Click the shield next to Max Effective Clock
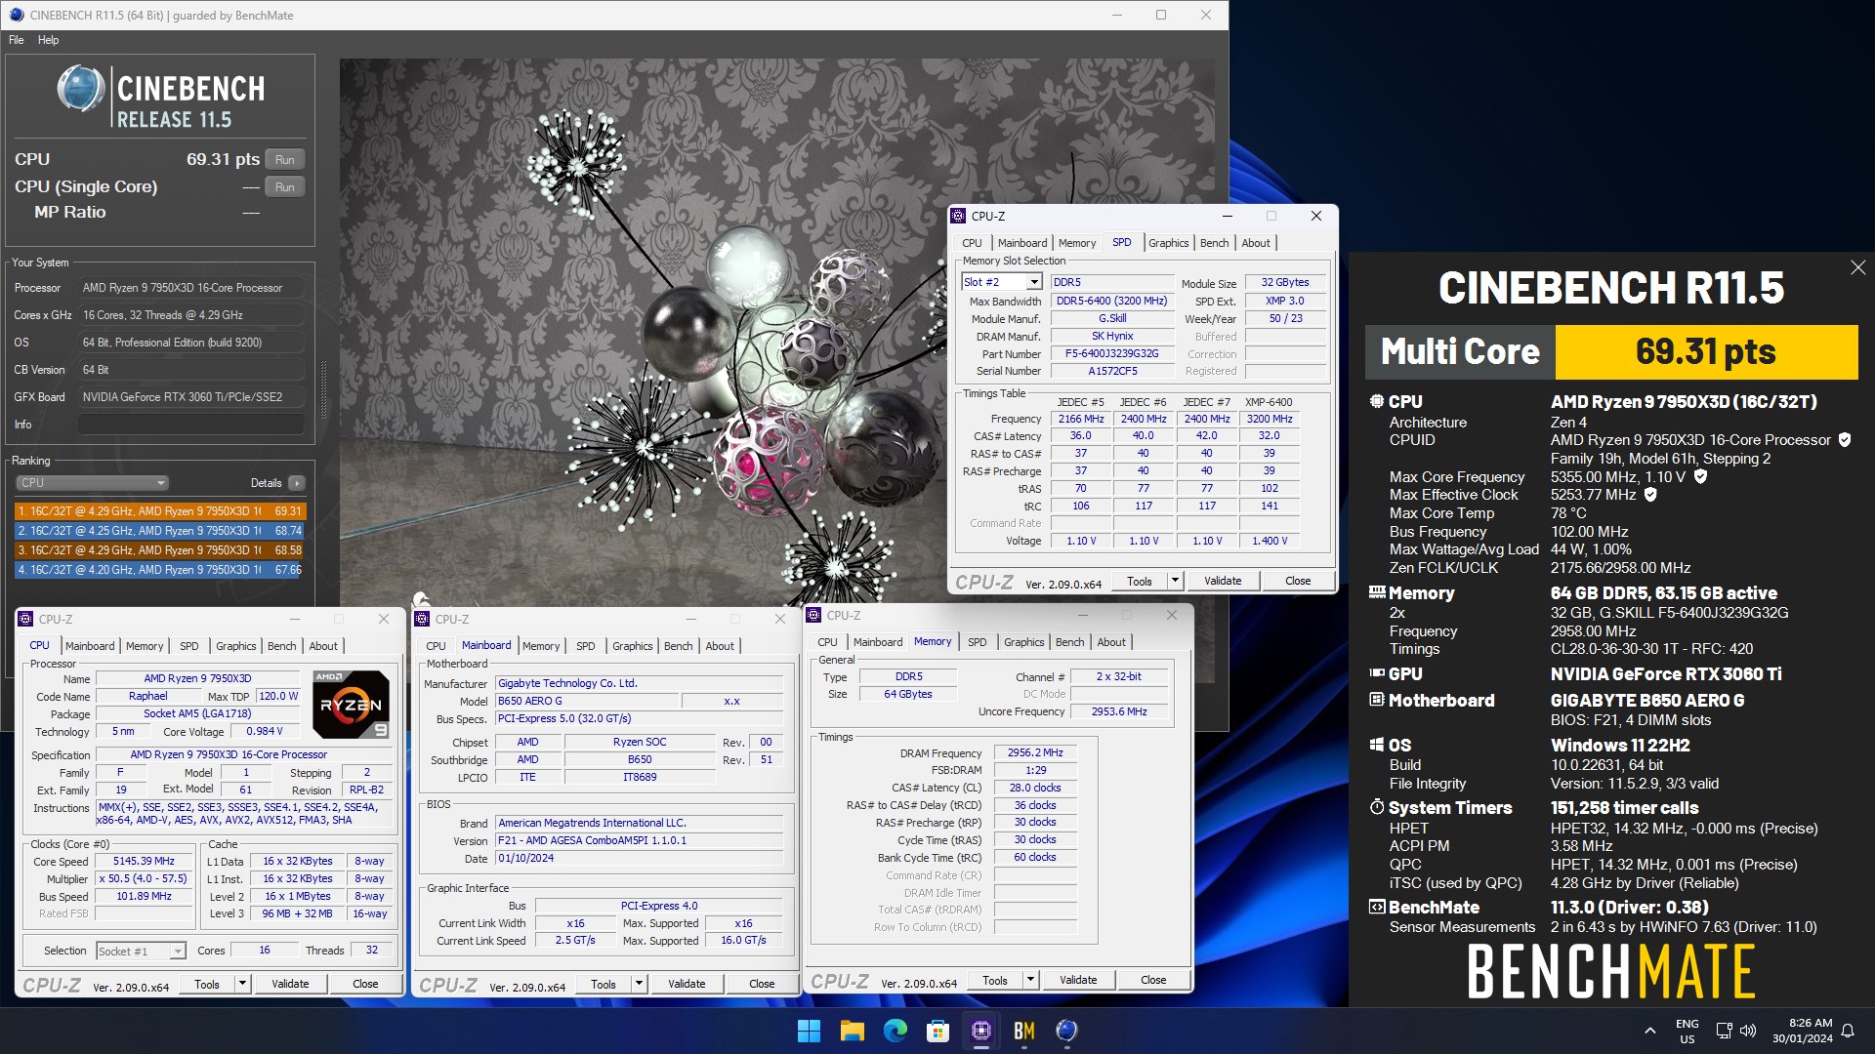This screenshot has height=1054, width=1875. [1650, 495]
